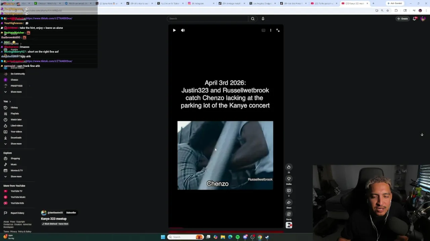The width and height of the screenshot is (430, 241).
Task: Open Shorts more options menu
Action: pyautogui.click(x=270, y=30)
